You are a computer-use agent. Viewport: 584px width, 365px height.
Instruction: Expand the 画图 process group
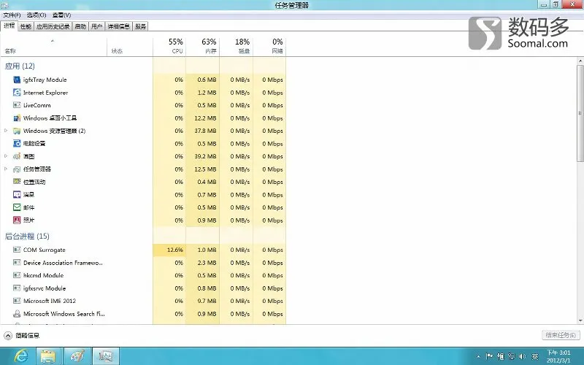point(6,156)
